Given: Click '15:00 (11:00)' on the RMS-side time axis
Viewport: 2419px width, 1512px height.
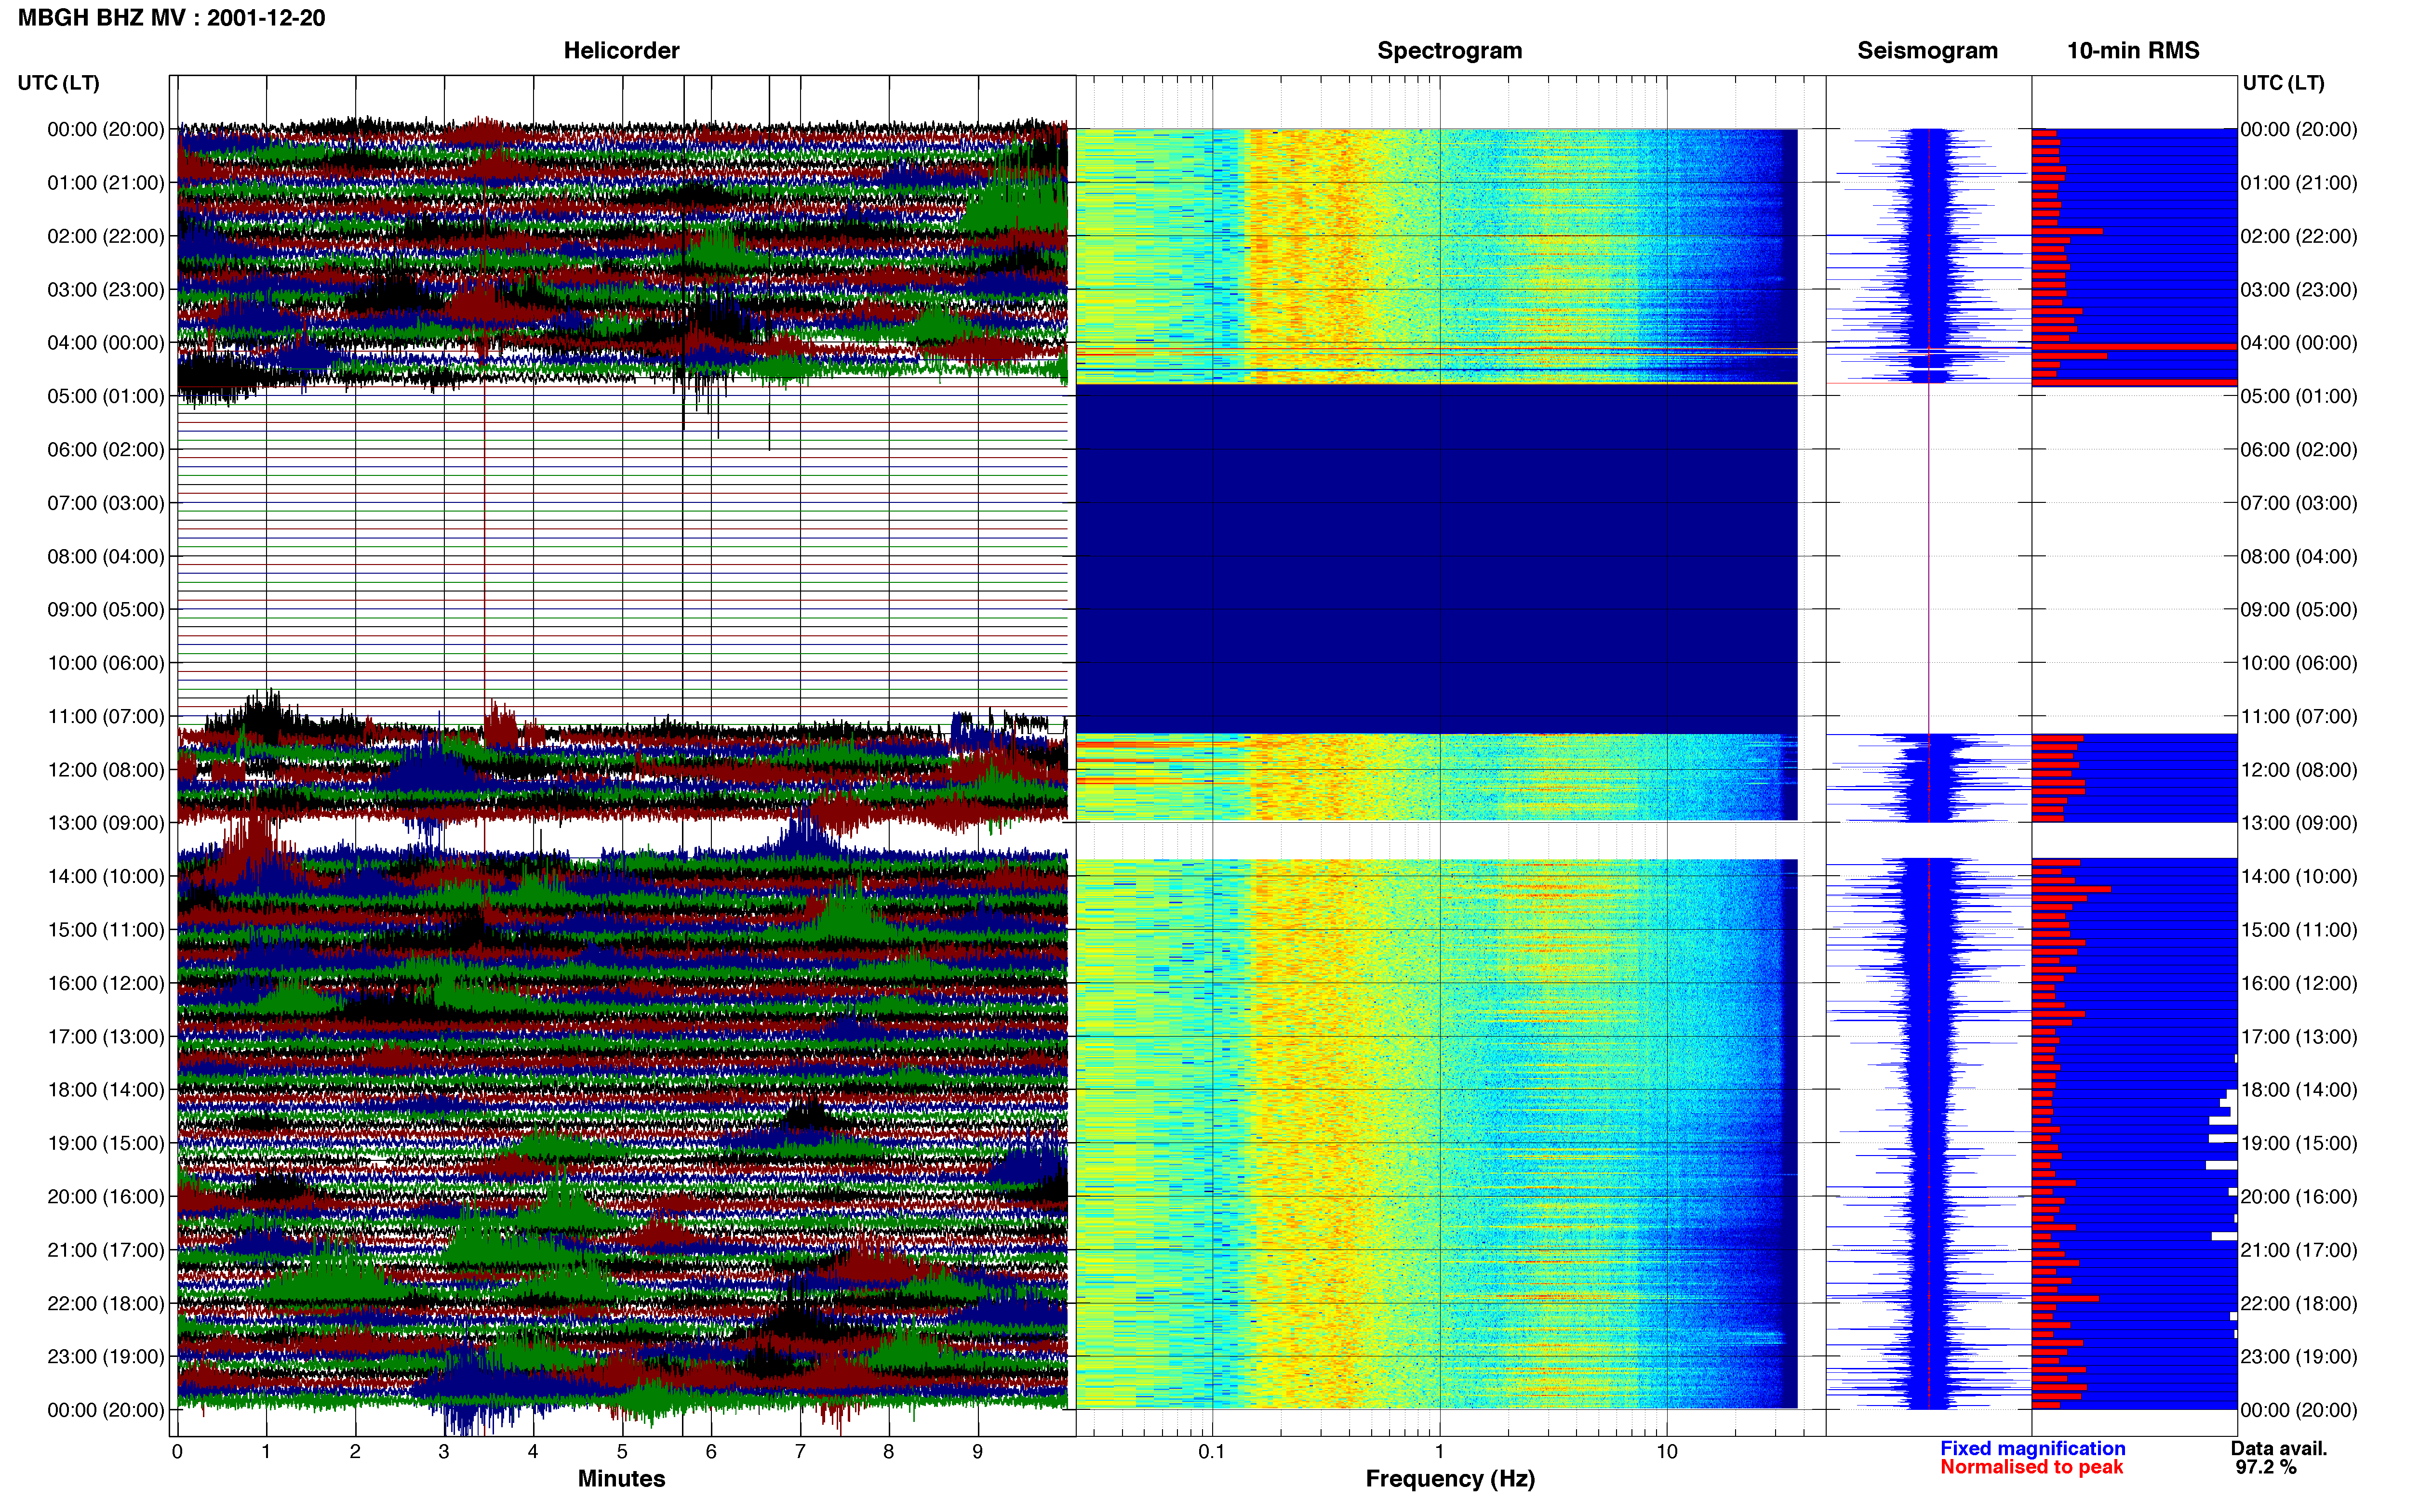Looking at the screenshot, I should (2299, 930).
